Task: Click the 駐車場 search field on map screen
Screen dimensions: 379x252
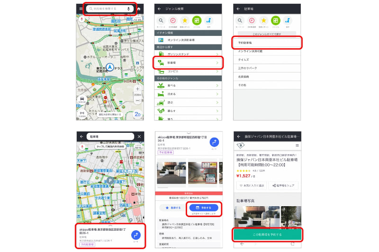Action: coord(110,137)
